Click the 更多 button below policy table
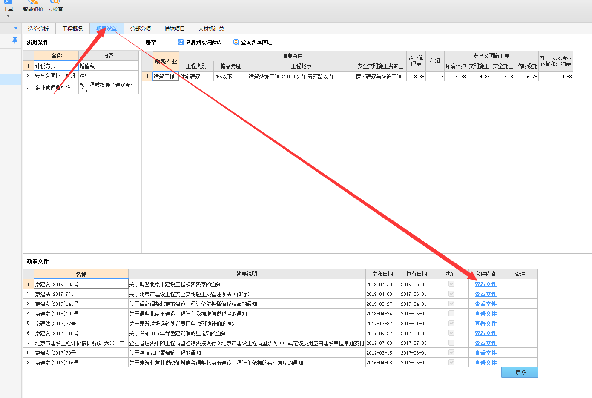This screenshot has height=398, width=592. click(520, 372)
